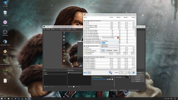Click Tryb studia button in OBS
The image size is (178, 100).
[x=138, y=77]
